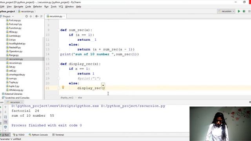251x141 pixels.
Task: Select Lambda.py in project tree
Action: tap(13, 36)
